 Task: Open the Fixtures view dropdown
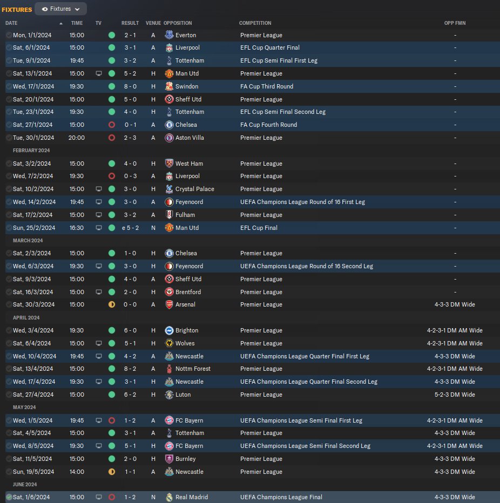(x=60, y=9)
